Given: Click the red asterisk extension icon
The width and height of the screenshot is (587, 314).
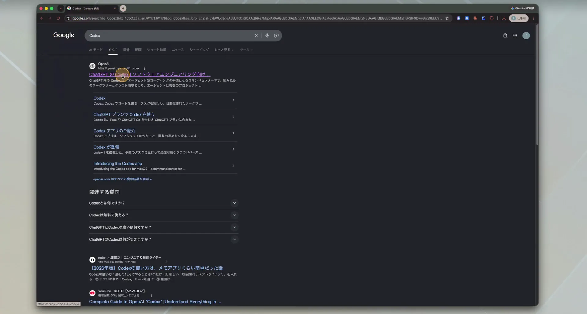Looking at the screenshot, I should 475,18.
